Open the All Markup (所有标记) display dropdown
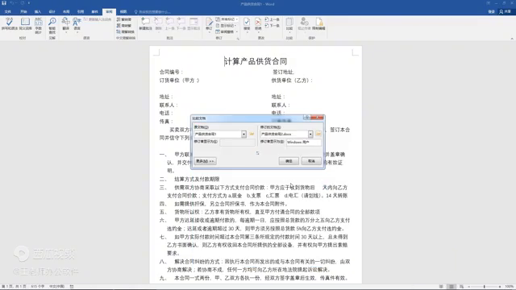Image resolution: width=516 pixels, height=290 pixels. [x=227, y=19]
